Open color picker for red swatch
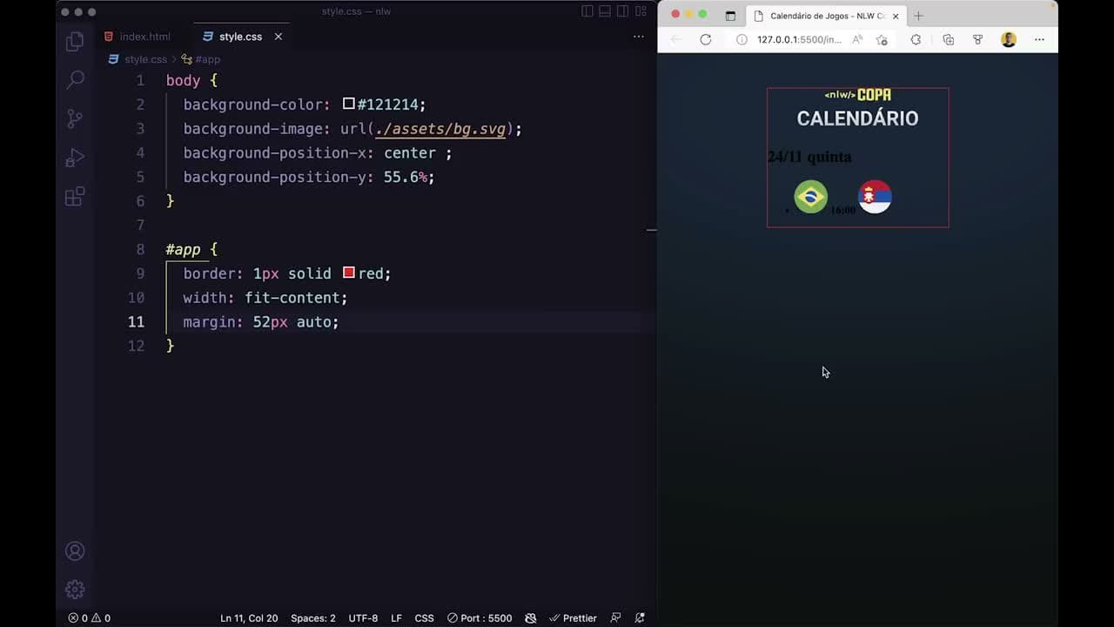The image size is (1114, 627). click(x=348, y=273)
